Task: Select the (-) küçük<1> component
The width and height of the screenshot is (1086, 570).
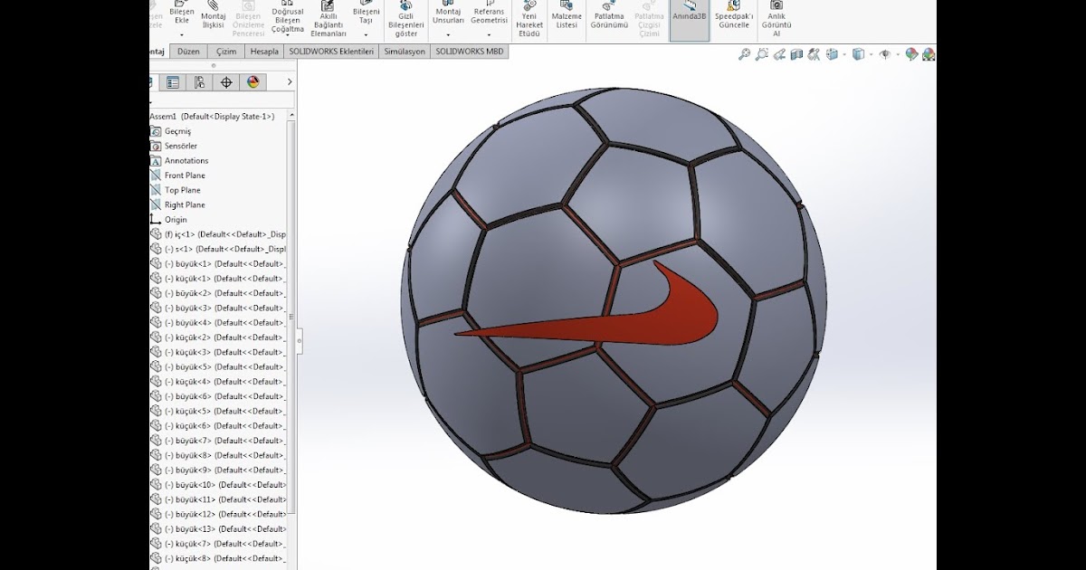Action: [x=218, y=279]
